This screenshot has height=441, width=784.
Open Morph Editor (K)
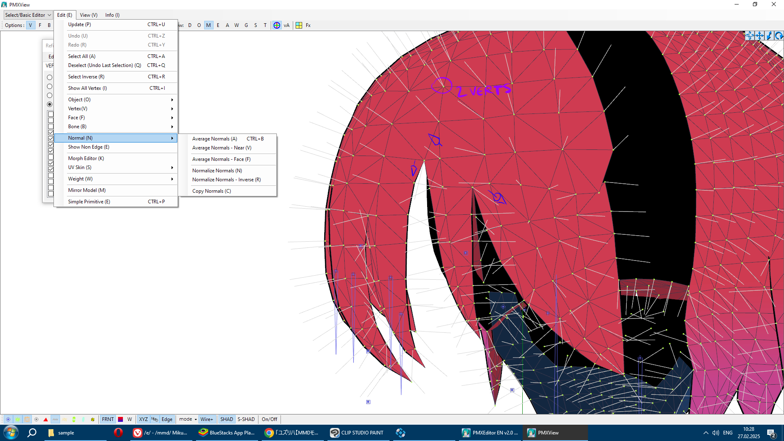[x=116, y=158]
